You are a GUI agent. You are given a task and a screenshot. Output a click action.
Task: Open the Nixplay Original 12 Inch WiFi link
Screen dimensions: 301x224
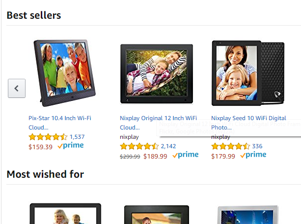159,123
